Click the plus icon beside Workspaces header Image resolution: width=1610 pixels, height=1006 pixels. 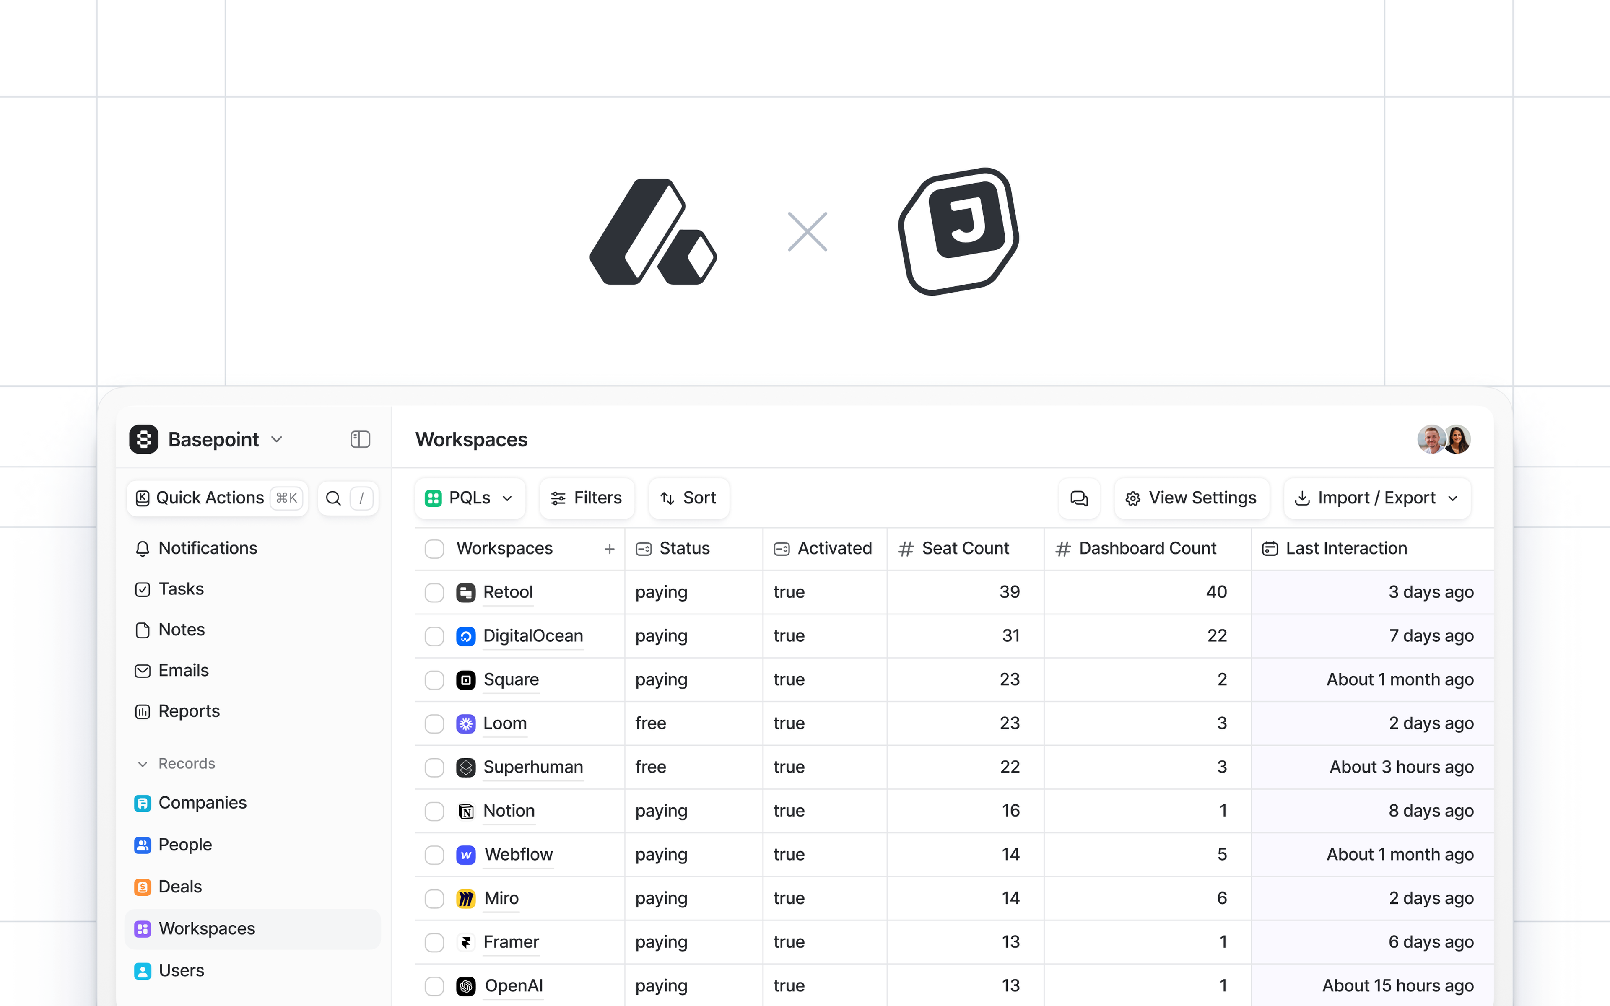(x=609, y=549)
